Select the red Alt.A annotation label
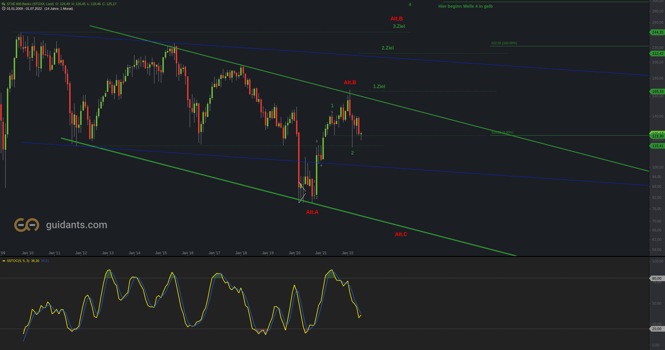The height and width of the screenshot is (350, 665). point(312,212)
